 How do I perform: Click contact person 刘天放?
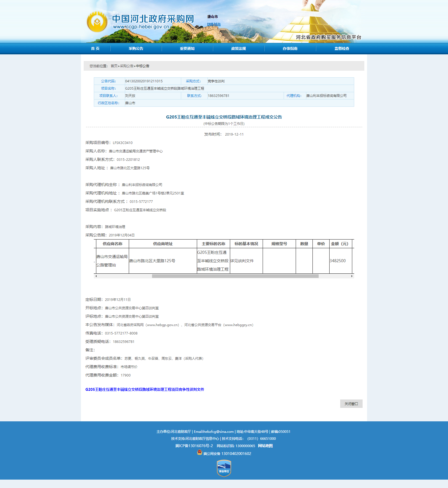point(130,96)
